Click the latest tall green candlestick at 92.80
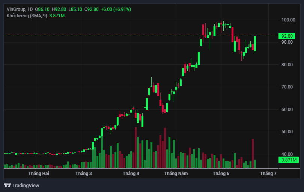This screenshot has height=192, width=304. [255, 44]
